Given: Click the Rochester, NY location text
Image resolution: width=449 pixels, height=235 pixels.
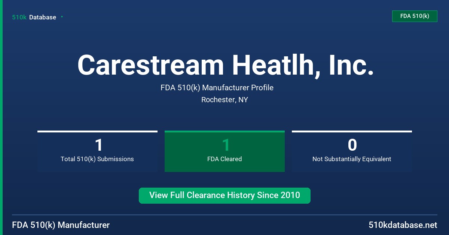Looking at the screenshot, I should point(224,100).
